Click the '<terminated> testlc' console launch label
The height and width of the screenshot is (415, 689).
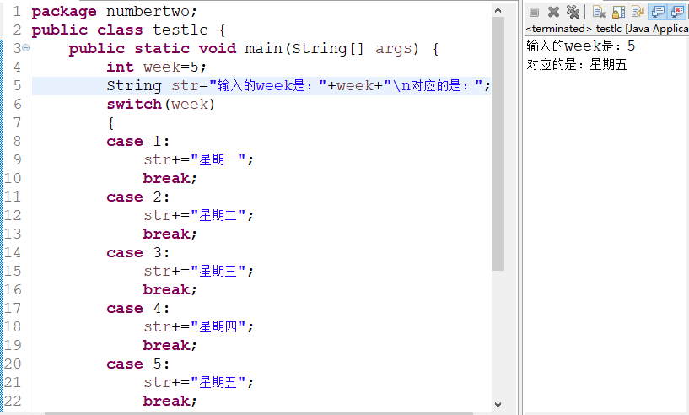pos(607,29)
